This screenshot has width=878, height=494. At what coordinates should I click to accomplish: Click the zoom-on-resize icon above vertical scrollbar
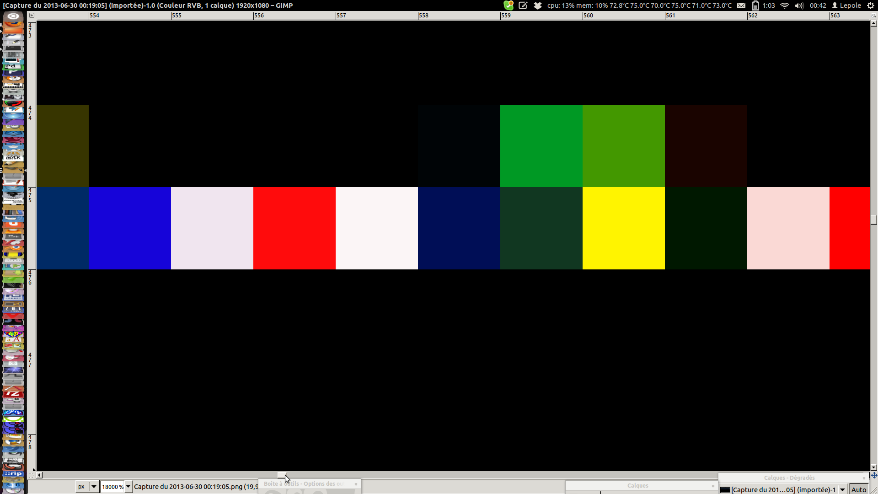coord(874,15)
